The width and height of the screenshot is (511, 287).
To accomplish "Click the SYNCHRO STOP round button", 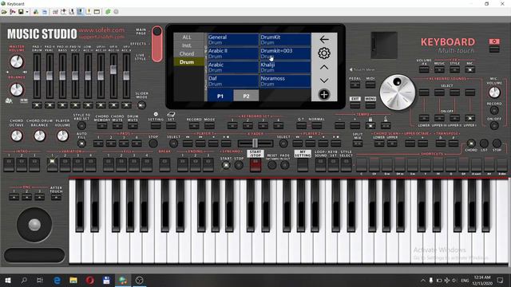I will coord(239,165).
